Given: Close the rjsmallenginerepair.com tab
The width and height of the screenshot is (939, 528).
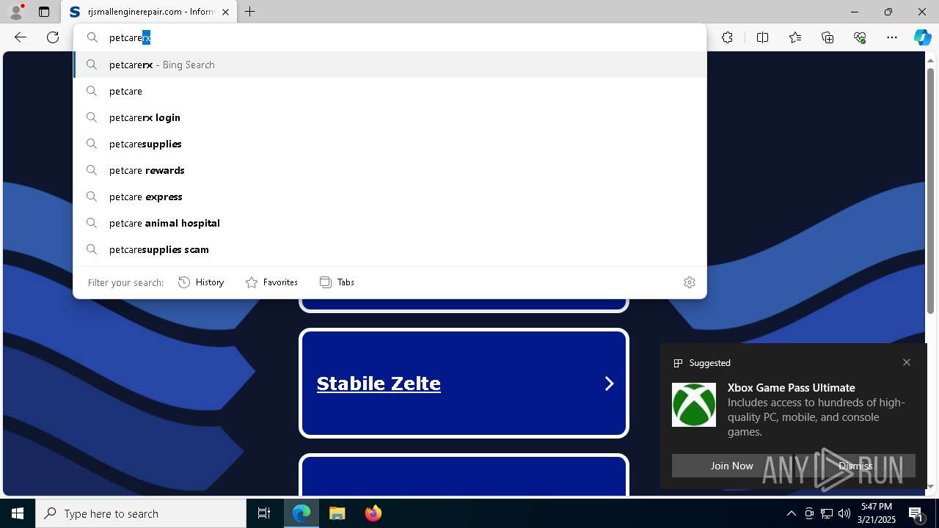Looking at the screenshot, I should pos(225,12).
